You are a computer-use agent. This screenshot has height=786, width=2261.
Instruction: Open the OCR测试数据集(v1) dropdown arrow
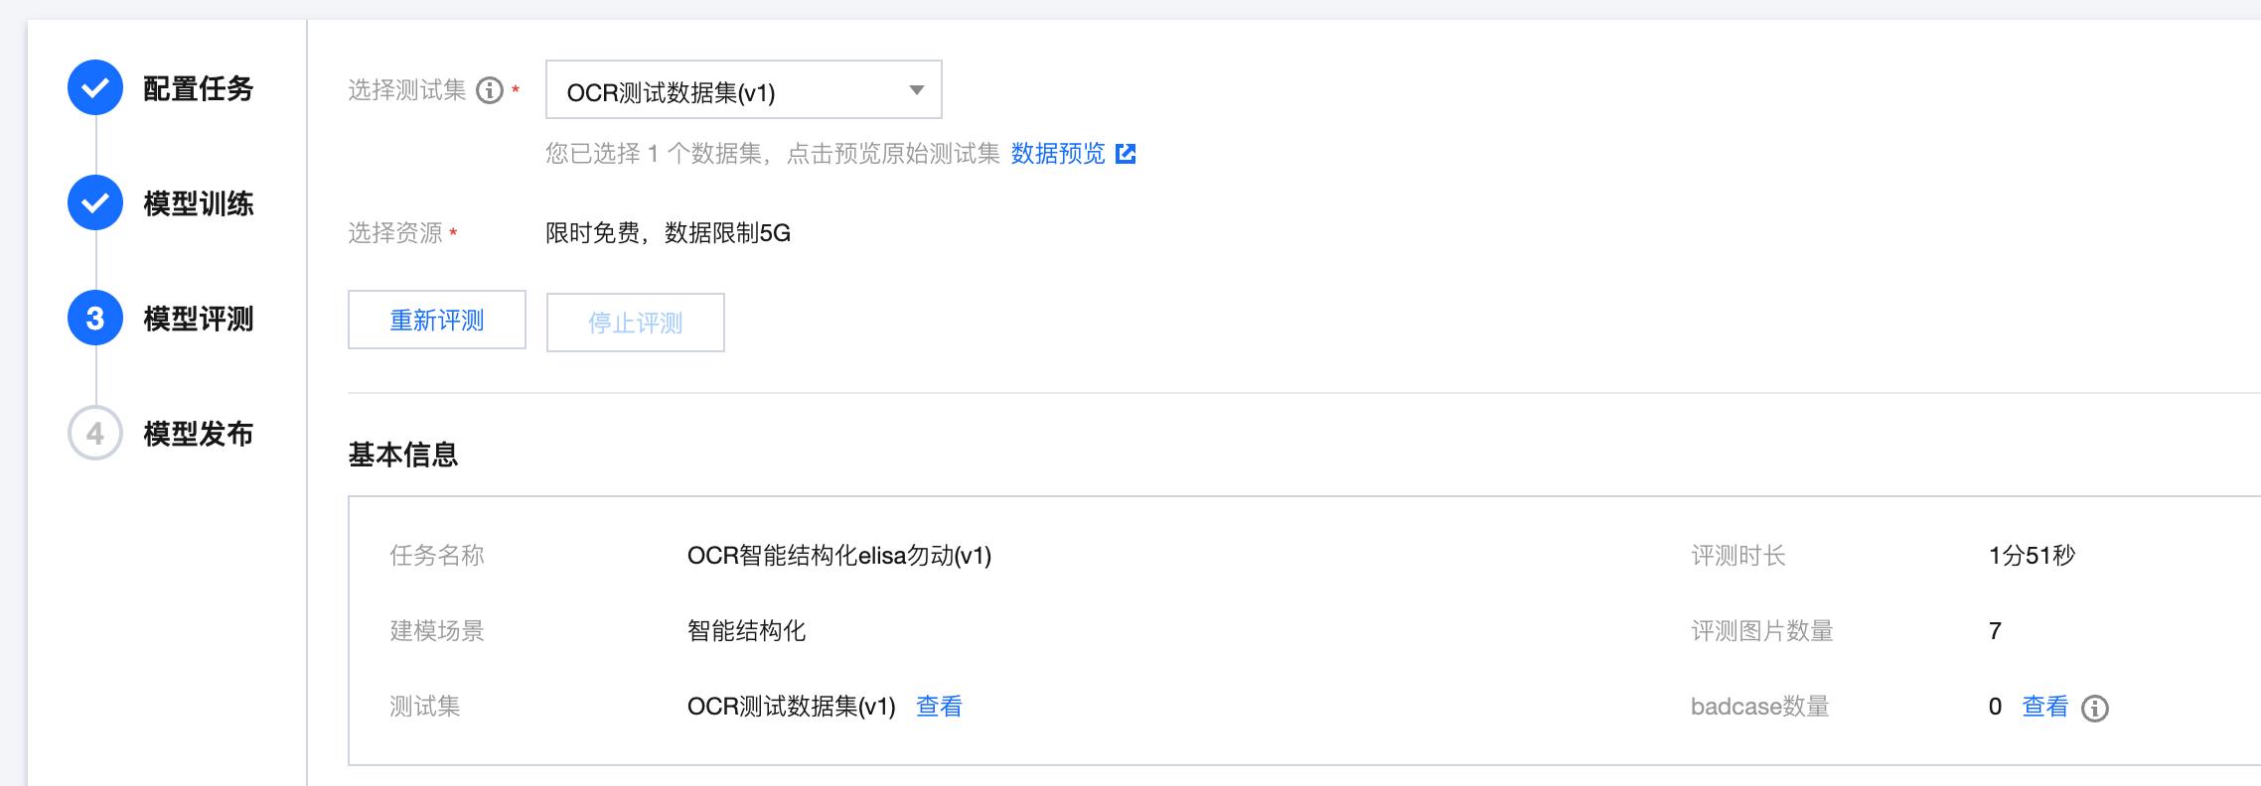[917, 90]
